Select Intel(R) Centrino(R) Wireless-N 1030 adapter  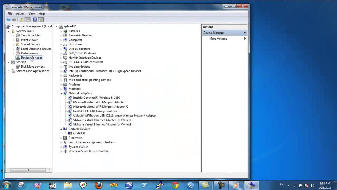(x=96, y=98)
